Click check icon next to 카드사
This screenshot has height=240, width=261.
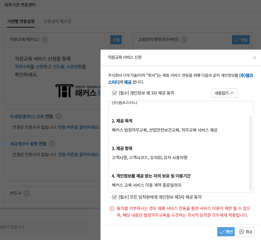coord(27,193)
